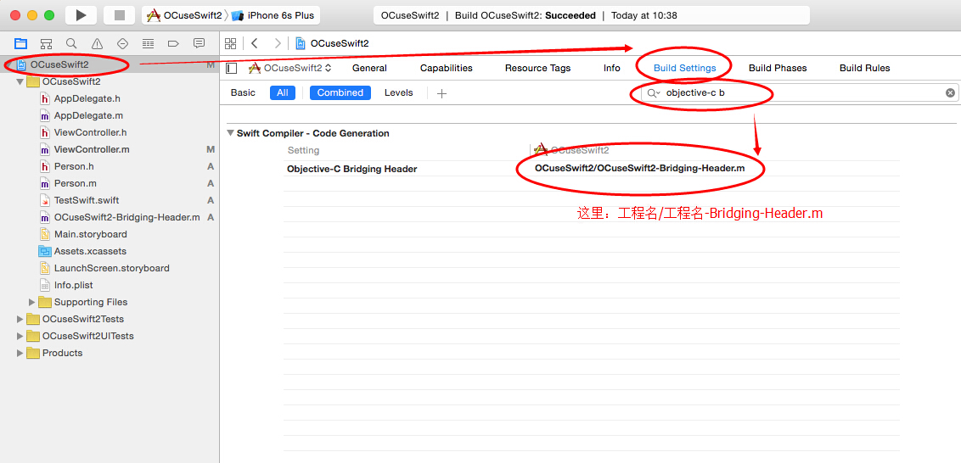Select Objective-C Bridging Header setting row
Image resolution: width=961 pixels, height=463 pixels.
351,169
